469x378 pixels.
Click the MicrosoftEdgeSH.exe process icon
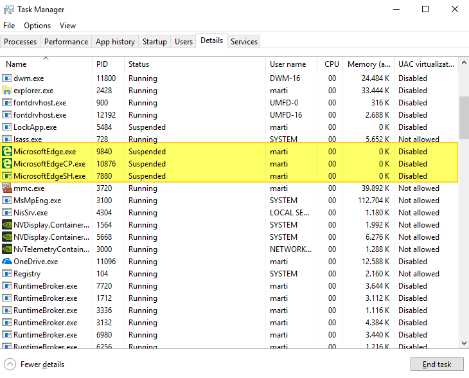tap(6, 176)
